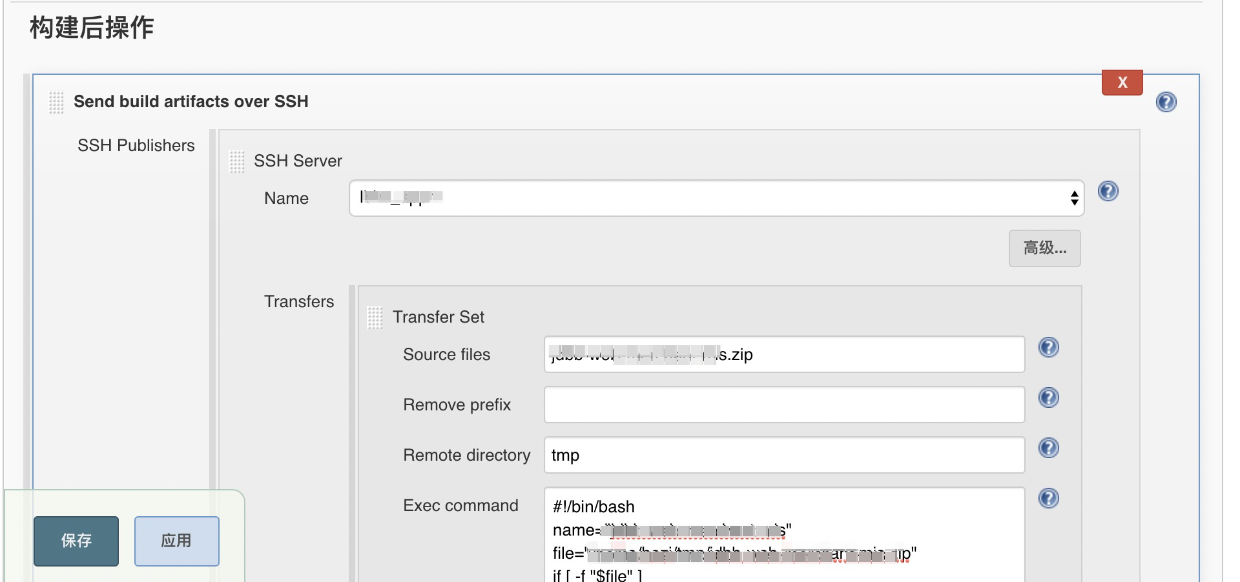Focus the empty Remove prefix field

(x=784, y=405)
